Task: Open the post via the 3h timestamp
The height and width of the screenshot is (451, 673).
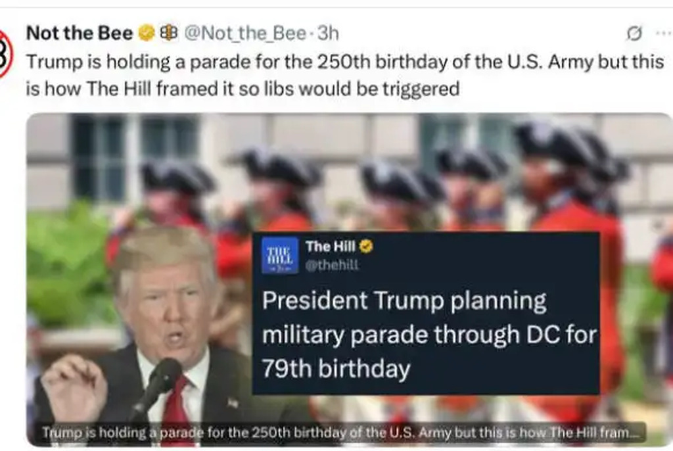Action: tap(328, 33)
